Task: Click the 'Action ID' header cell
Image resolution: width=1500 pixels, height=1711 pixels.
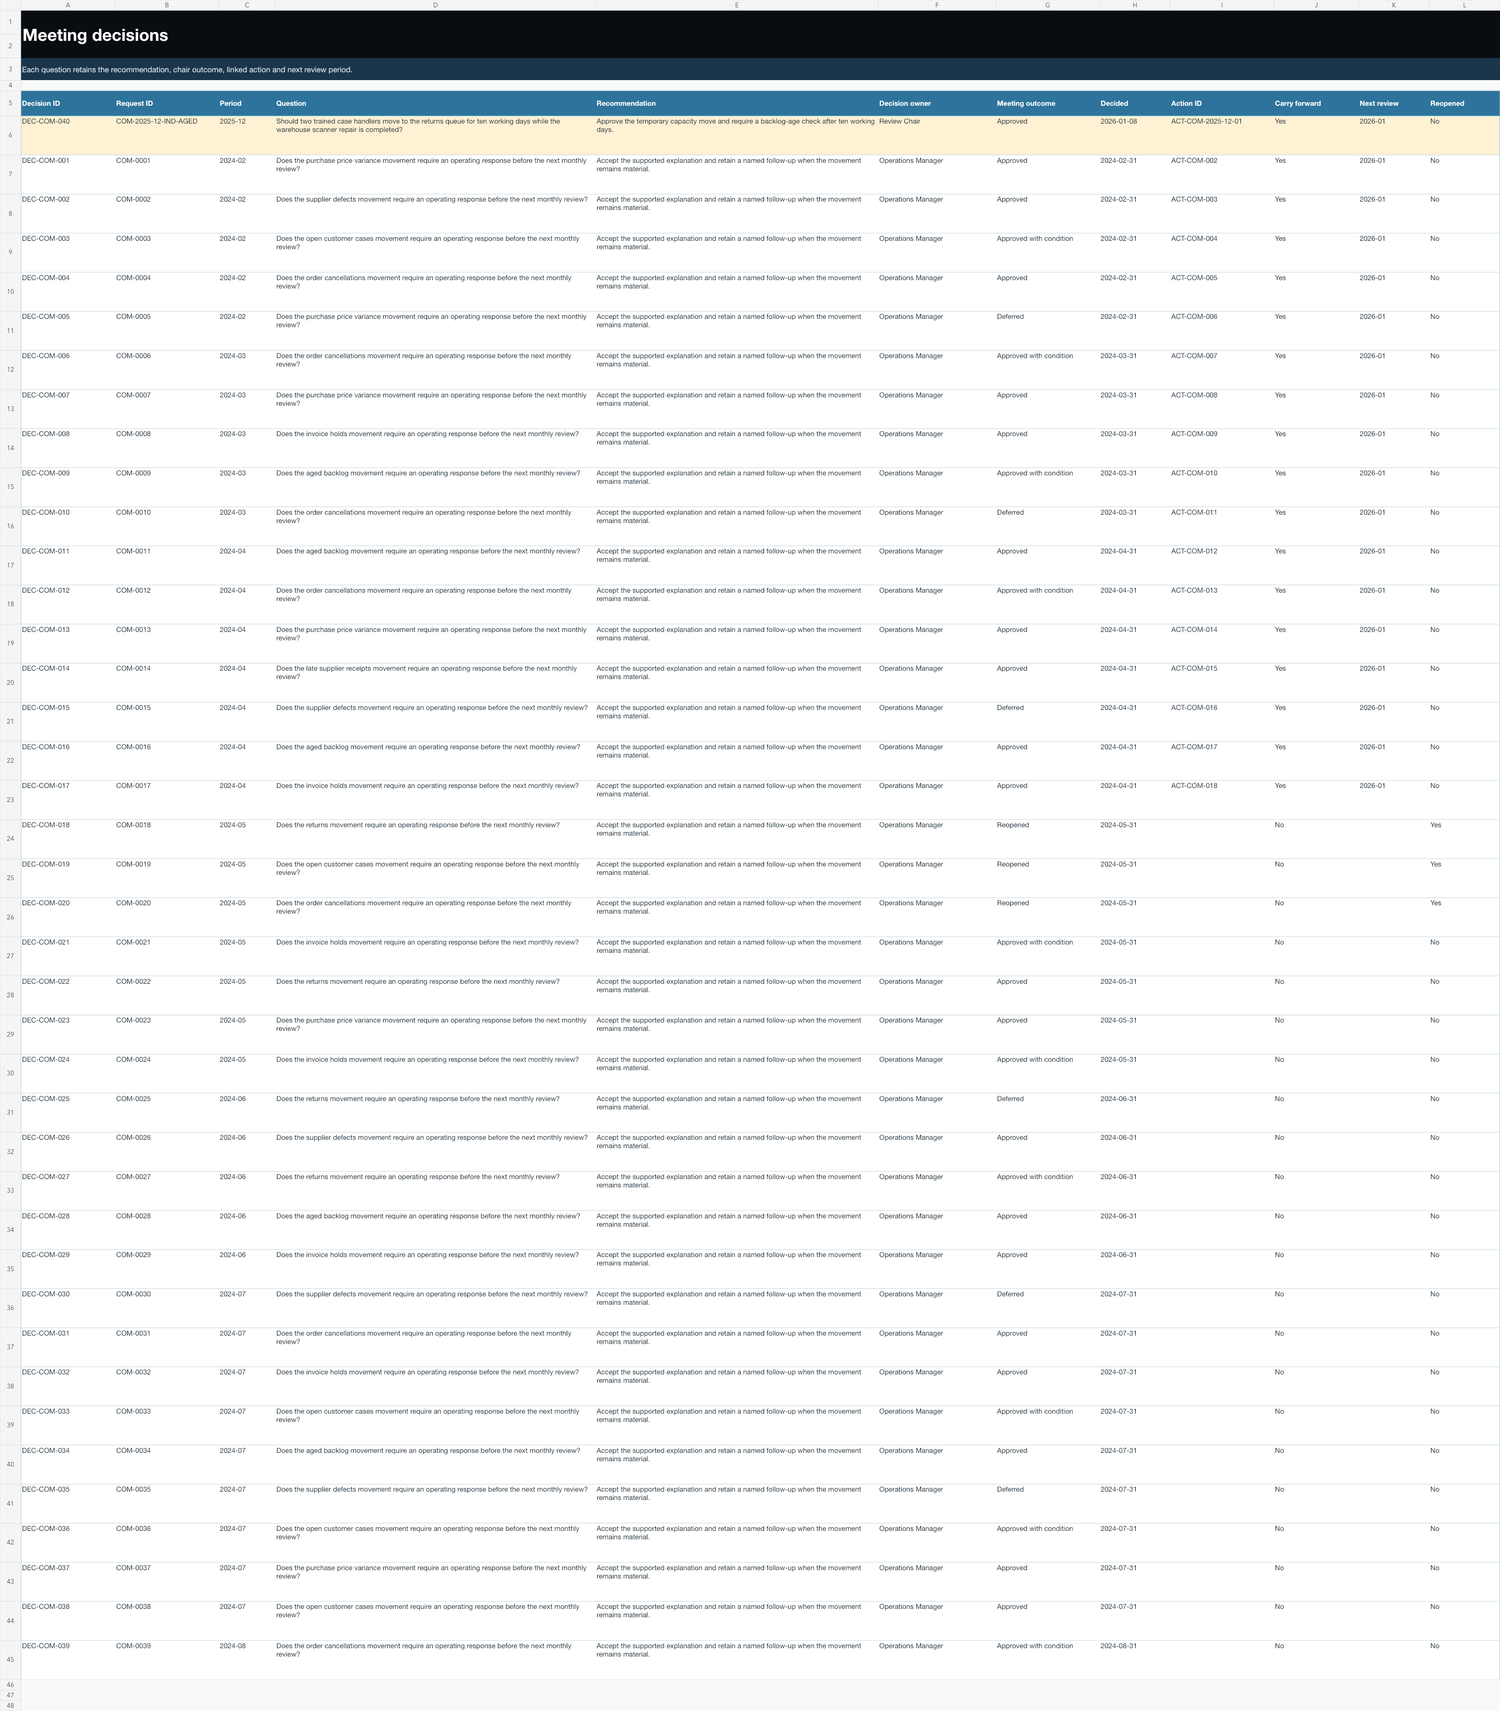Action: 1222,104
